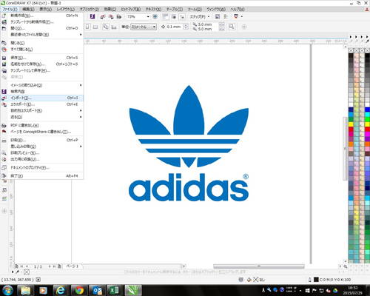The height and width of the screenshot is (296, 370).
Task: Open Internet Explorer from the taskbar
Action: coord(61,290)
